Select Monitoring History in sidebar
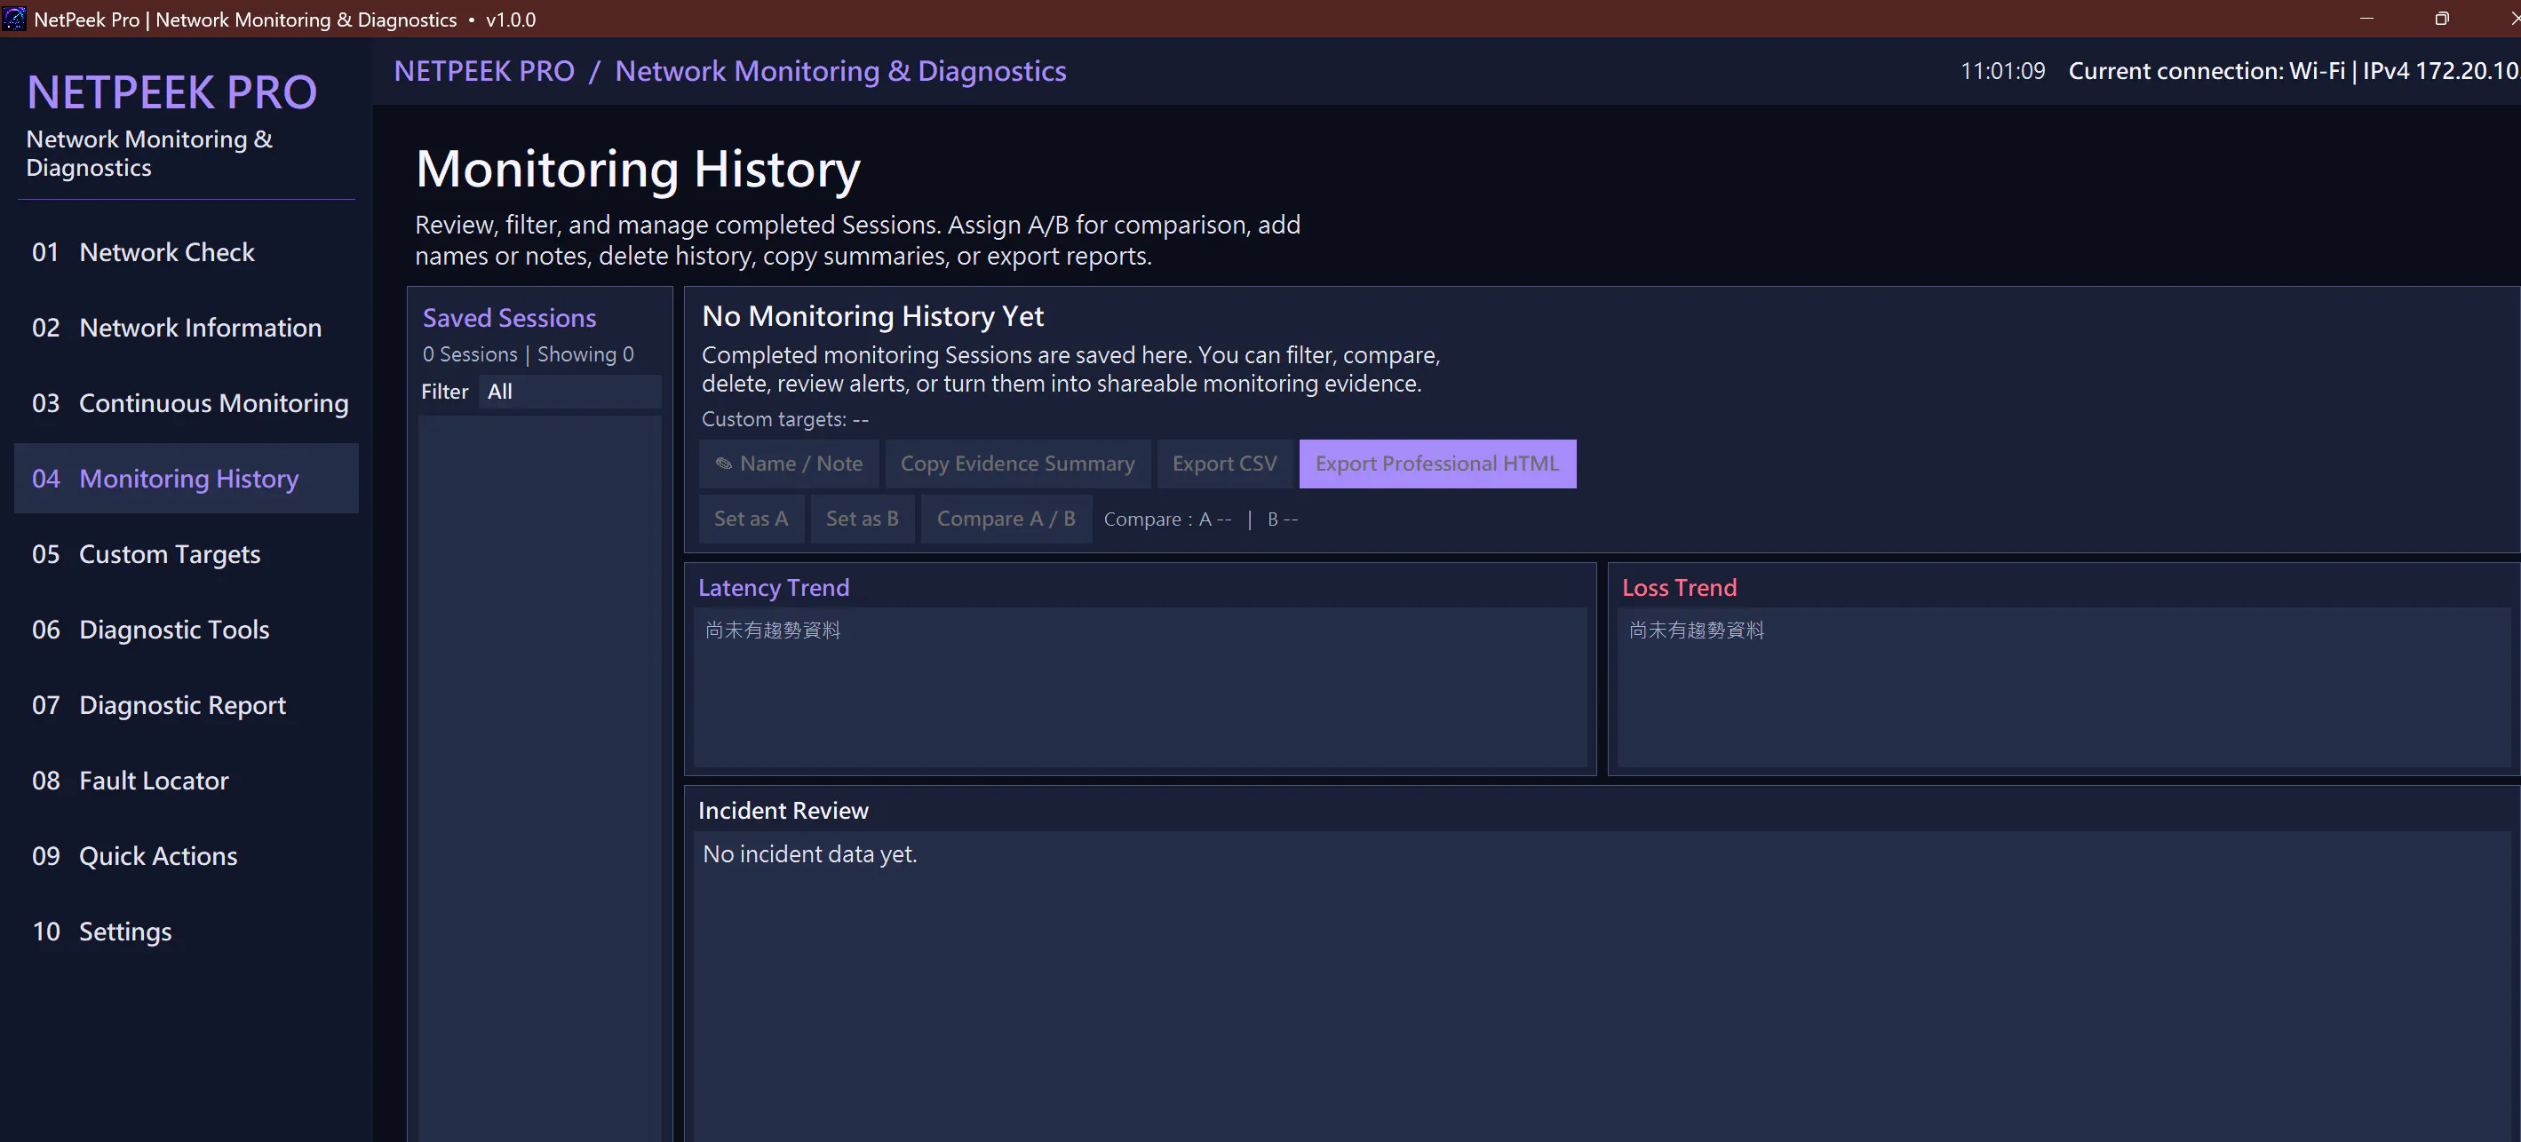 186,479
